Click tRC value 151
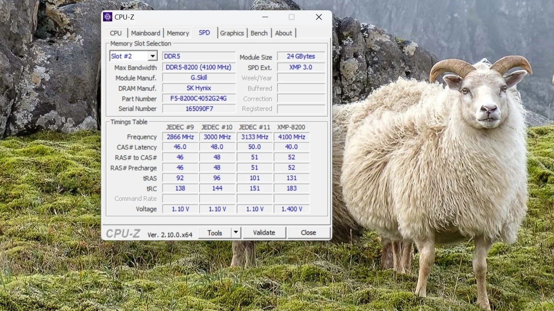Viewport: 554px width, 311px height. pyautogui.click(x=254, y=189)
